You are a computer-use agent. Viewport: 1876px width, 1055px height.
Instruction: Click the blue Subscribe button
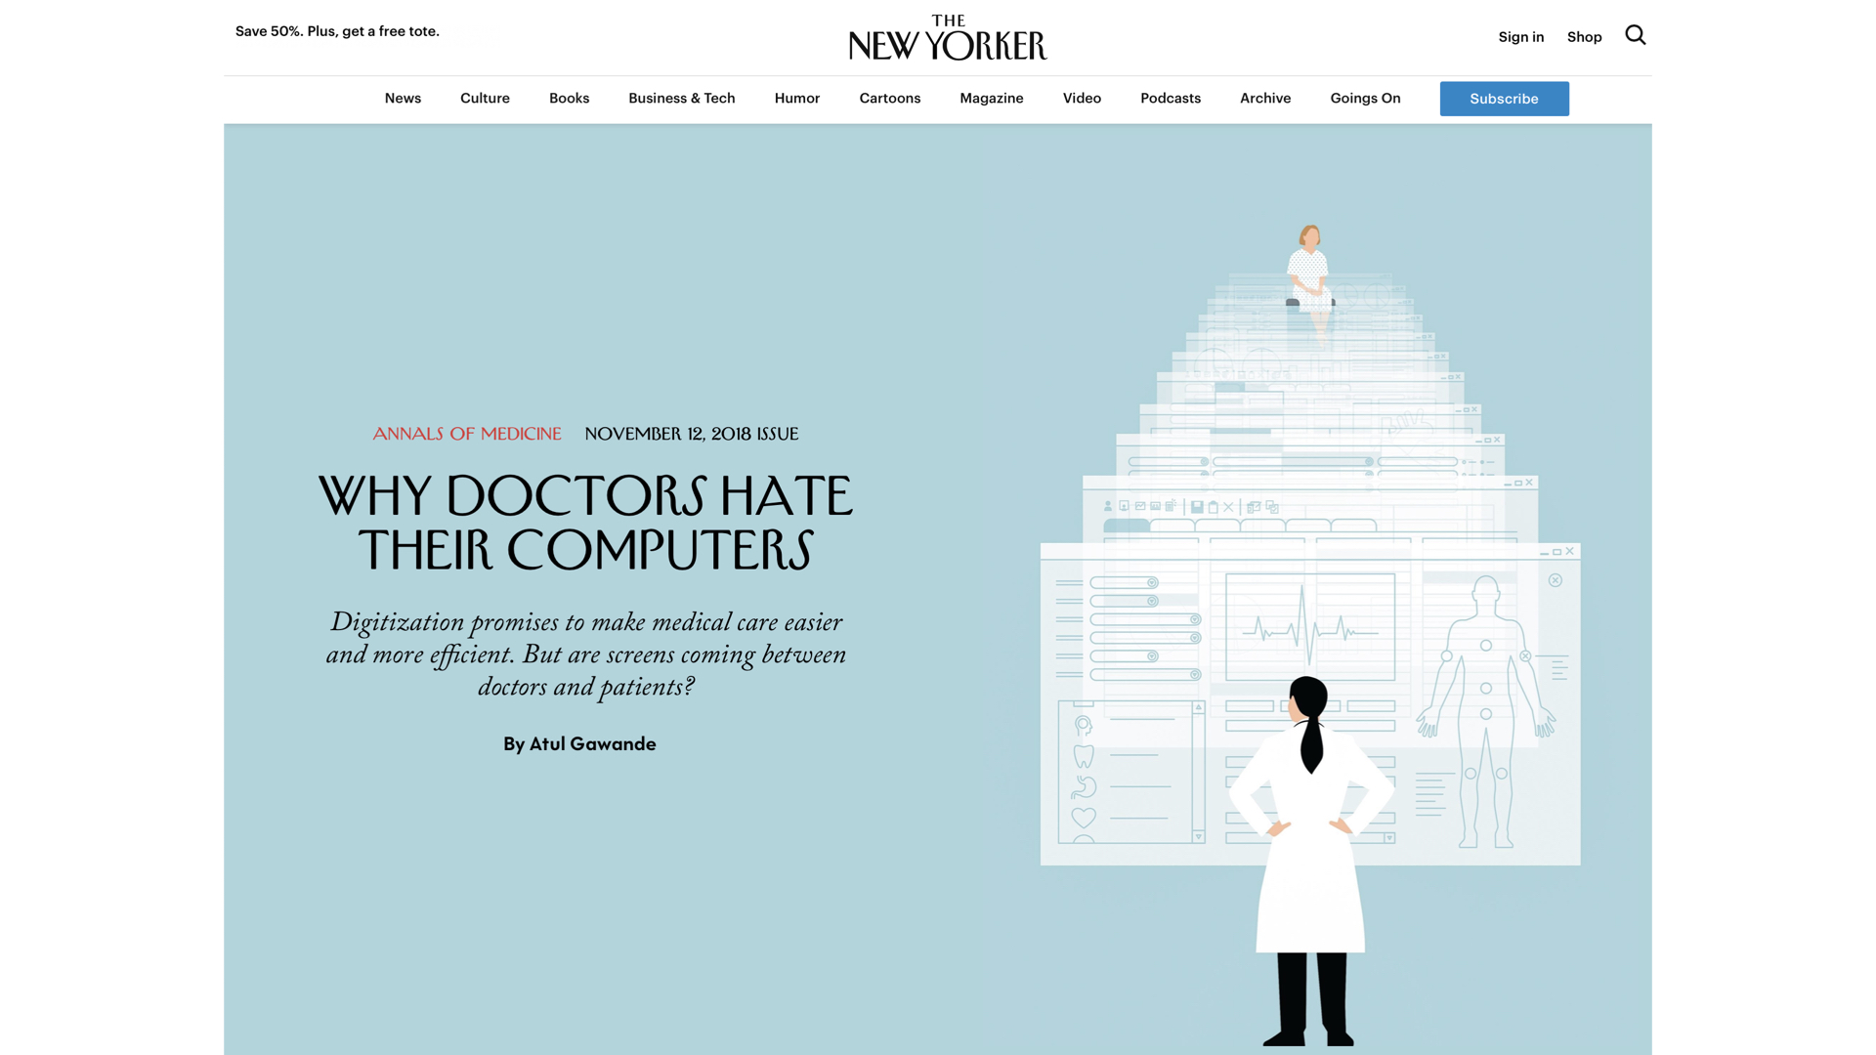(x=1504, y=99)
